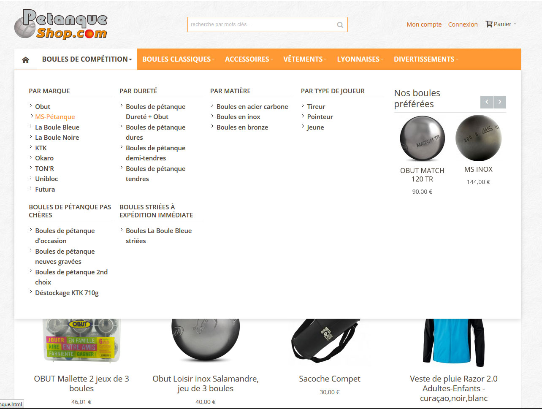Open Boules de pétanque neuves gravées

click(x=65, y=257)
